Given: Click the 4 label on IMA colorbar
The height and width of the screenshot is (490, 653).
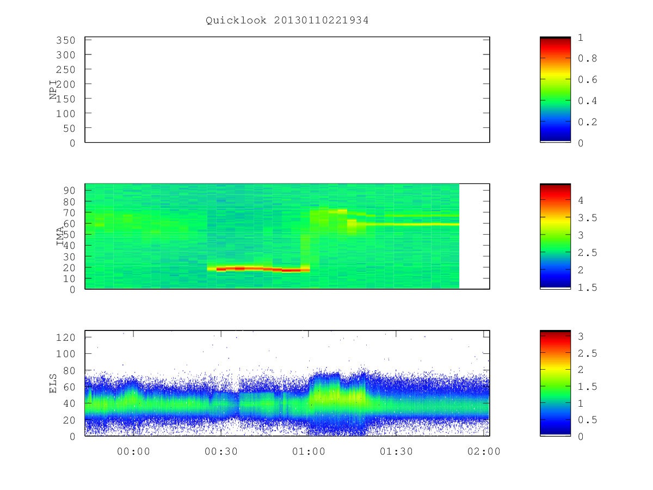Looking at the screenshot, I should click(581, 200).
